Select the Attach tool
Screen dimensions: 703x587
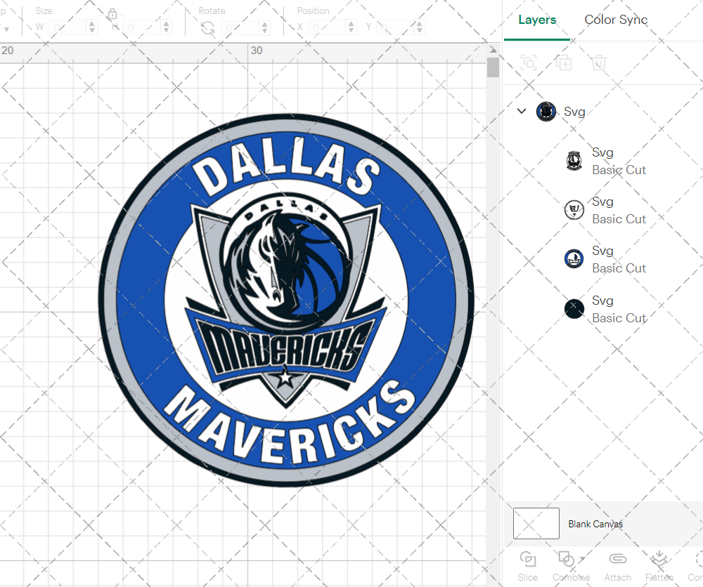617,565
